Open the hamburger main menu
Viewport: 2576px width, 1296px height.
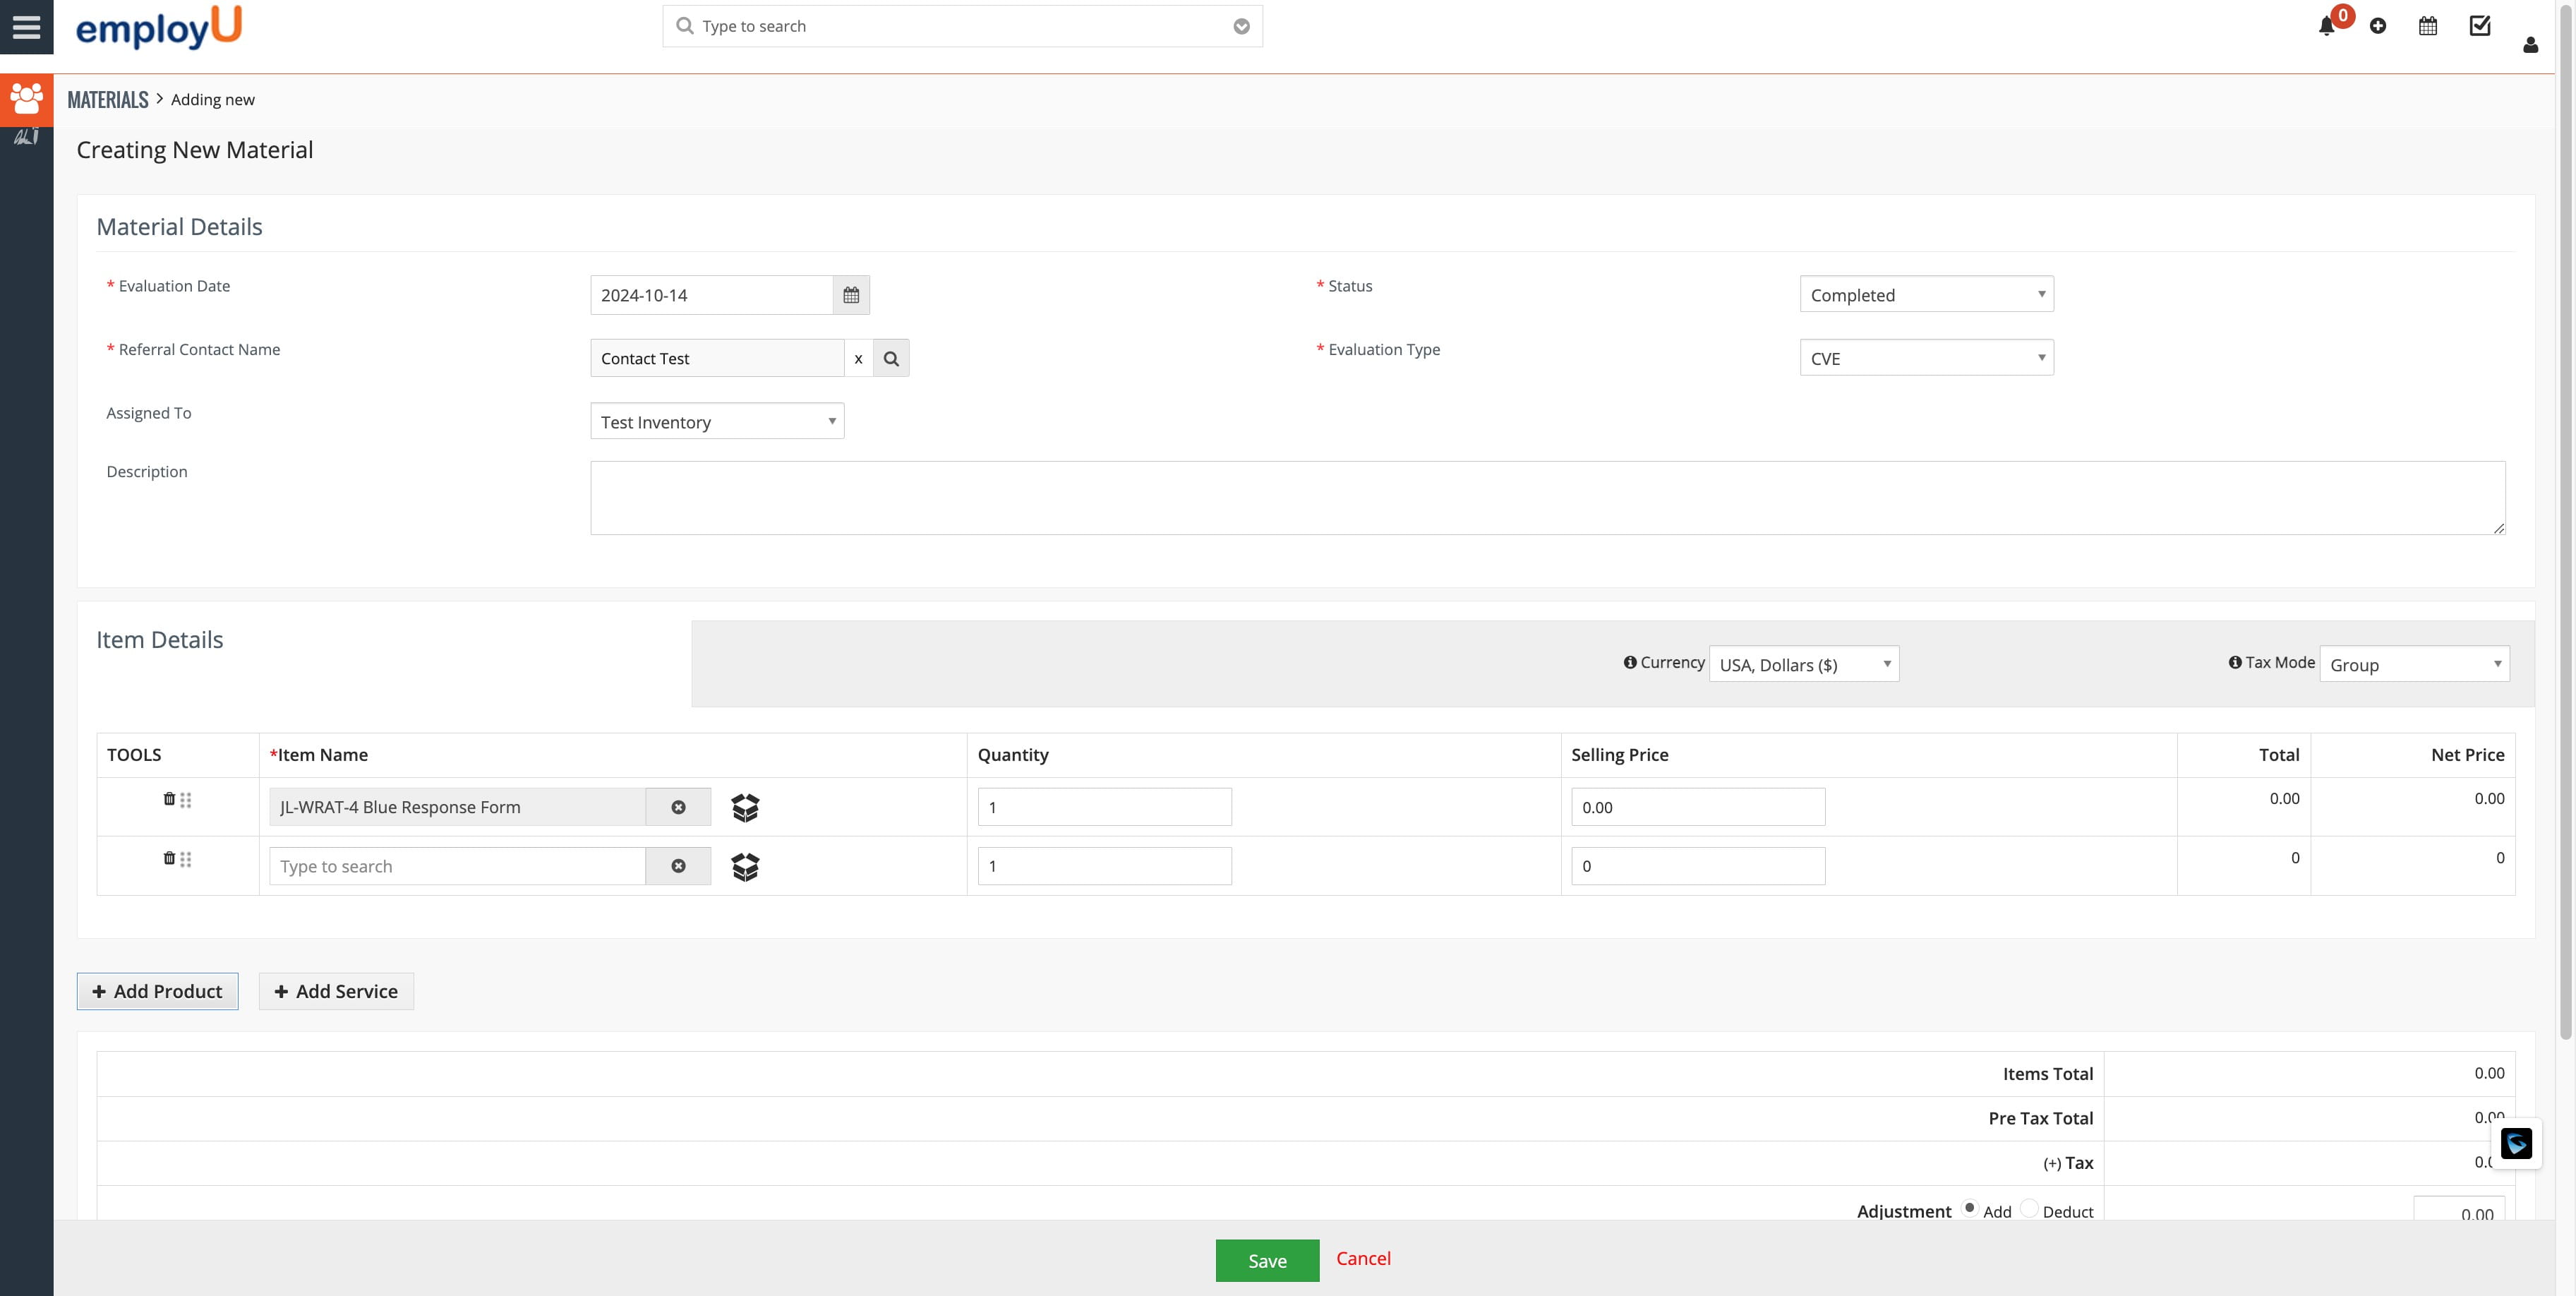coord(26,27)
